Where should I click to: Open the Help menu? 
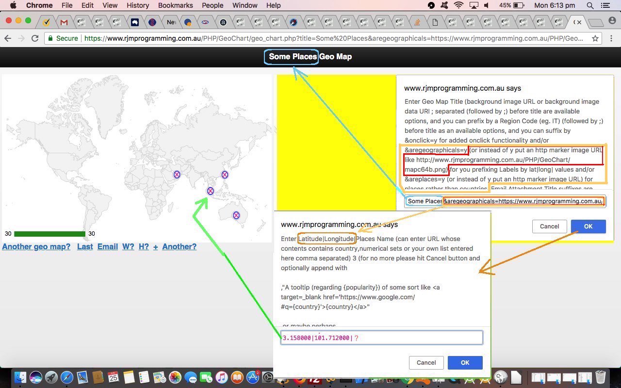tap(273, 5)
